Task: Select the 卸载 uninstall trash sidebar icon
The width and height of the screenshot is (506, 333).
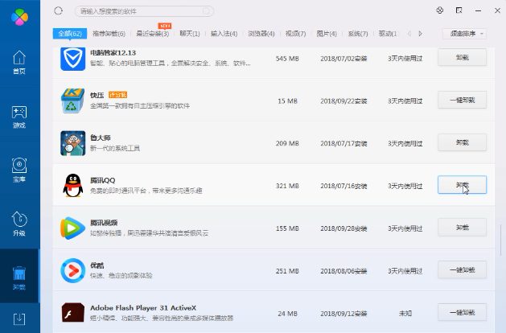Action: pyautogui.click(x=19, y=278)
